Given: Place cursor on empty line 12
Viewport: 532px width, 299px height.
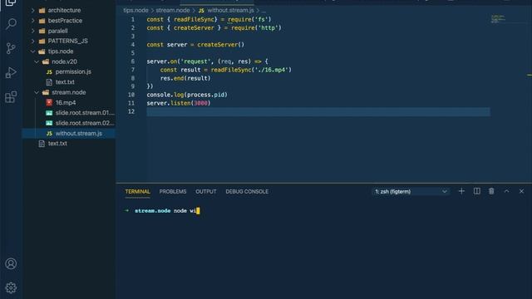Looking at the screenshot, I should [x=318, y=111].
